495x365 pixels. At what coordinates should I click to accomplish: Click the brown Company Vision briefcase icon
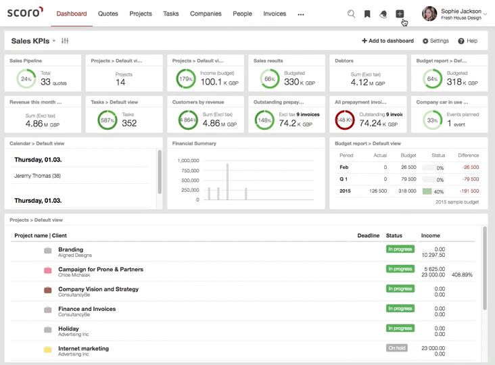47,290
